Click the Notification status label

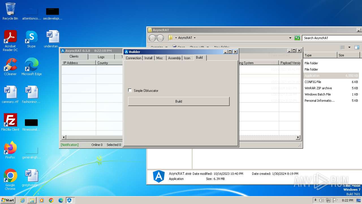[x=70, y=145]
